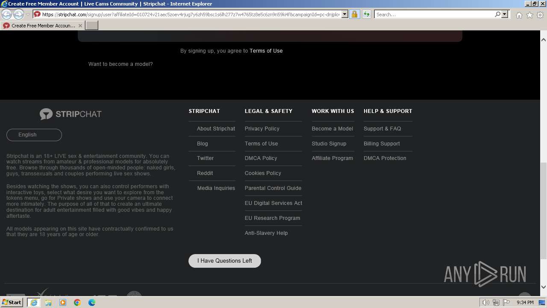Open the IE Home icon
Viewport: 547px width, 308px height.
click(x=519, y=15)
